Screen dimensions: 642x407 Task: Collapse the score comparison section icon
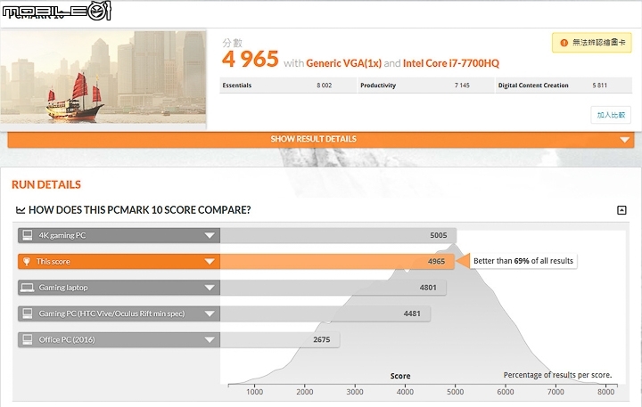[621, 210]
